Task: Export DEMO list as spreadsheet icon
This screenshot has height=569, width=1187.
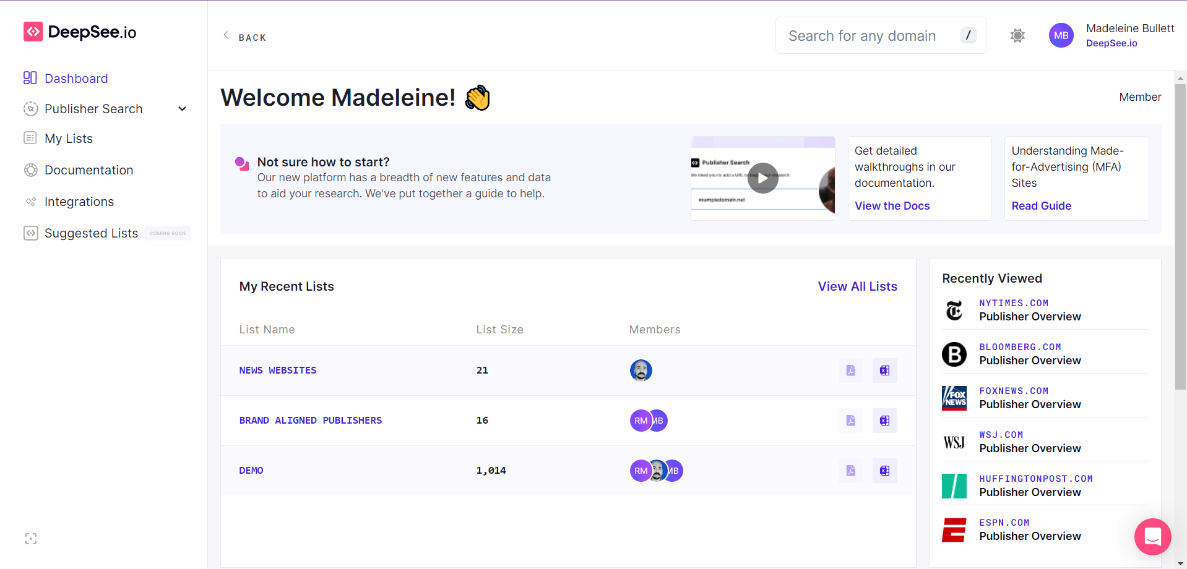Action: [884, 471]
